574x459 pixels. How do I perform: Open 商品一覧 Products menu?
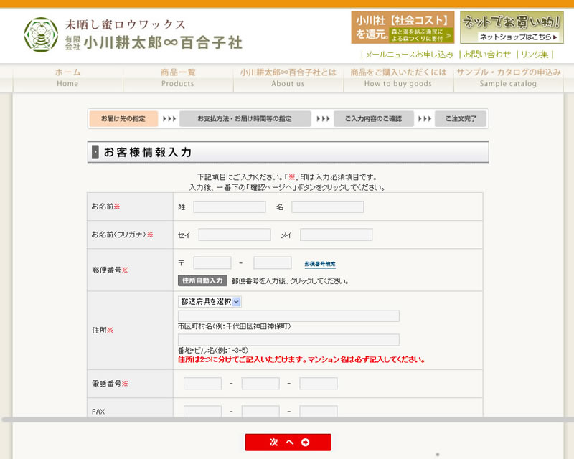[178, 77]
